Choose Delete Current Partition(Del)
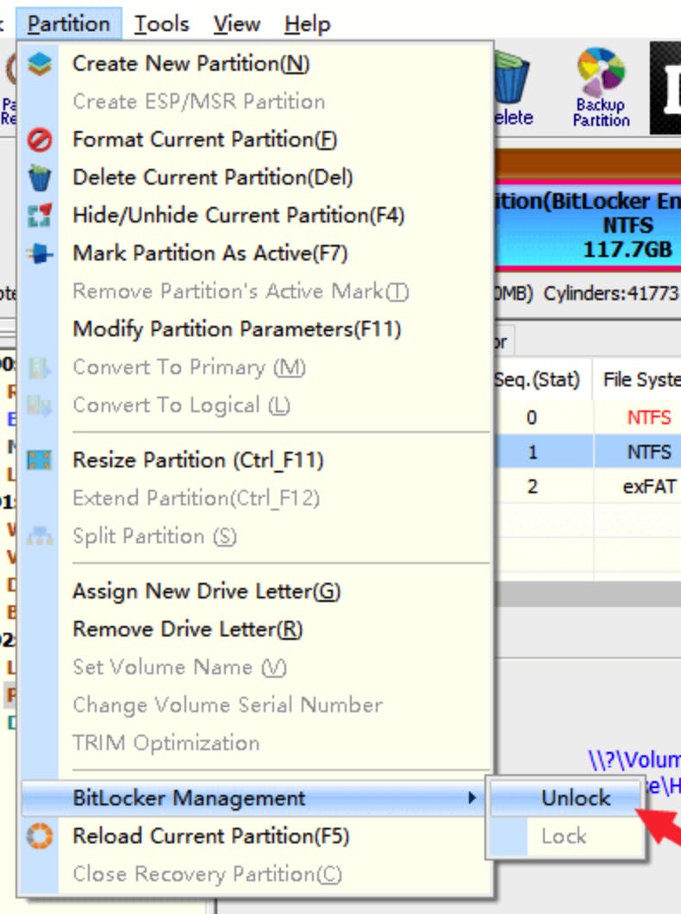 213,178
